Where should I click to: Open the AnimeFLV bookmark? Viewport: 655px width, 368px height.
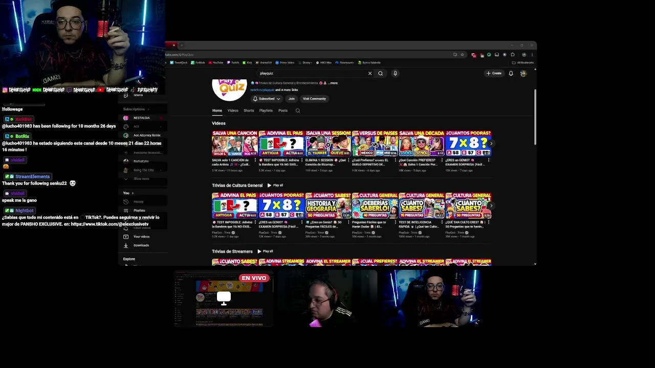tap(264, 62)
